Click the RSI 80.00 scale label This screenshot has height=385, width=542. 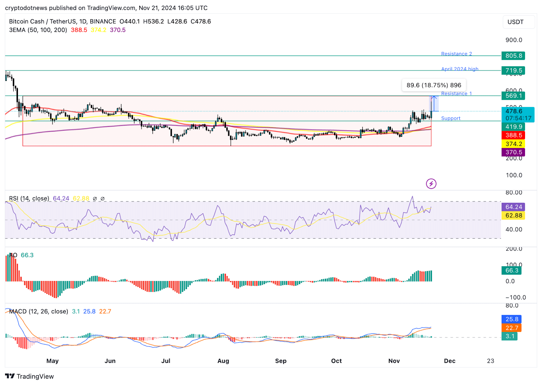514,192
